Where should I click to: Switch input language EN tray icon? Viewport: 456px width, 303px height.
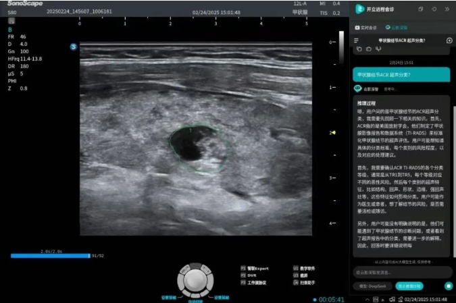[x=376, y=299]
